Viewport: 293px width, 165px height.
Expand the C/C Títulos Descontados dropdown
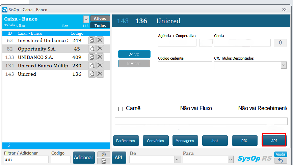(x=284, y=65)
